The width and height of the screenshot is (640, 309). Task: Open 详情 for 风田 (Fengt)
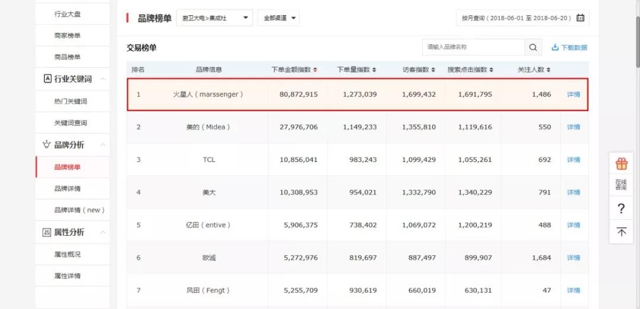(x=574, y=290)
